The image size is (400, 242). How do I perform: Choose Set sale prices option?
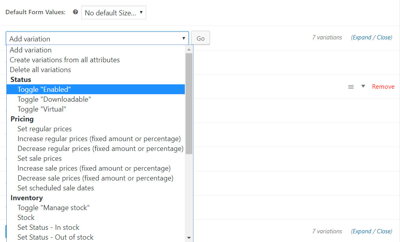[x=96, y=158]
